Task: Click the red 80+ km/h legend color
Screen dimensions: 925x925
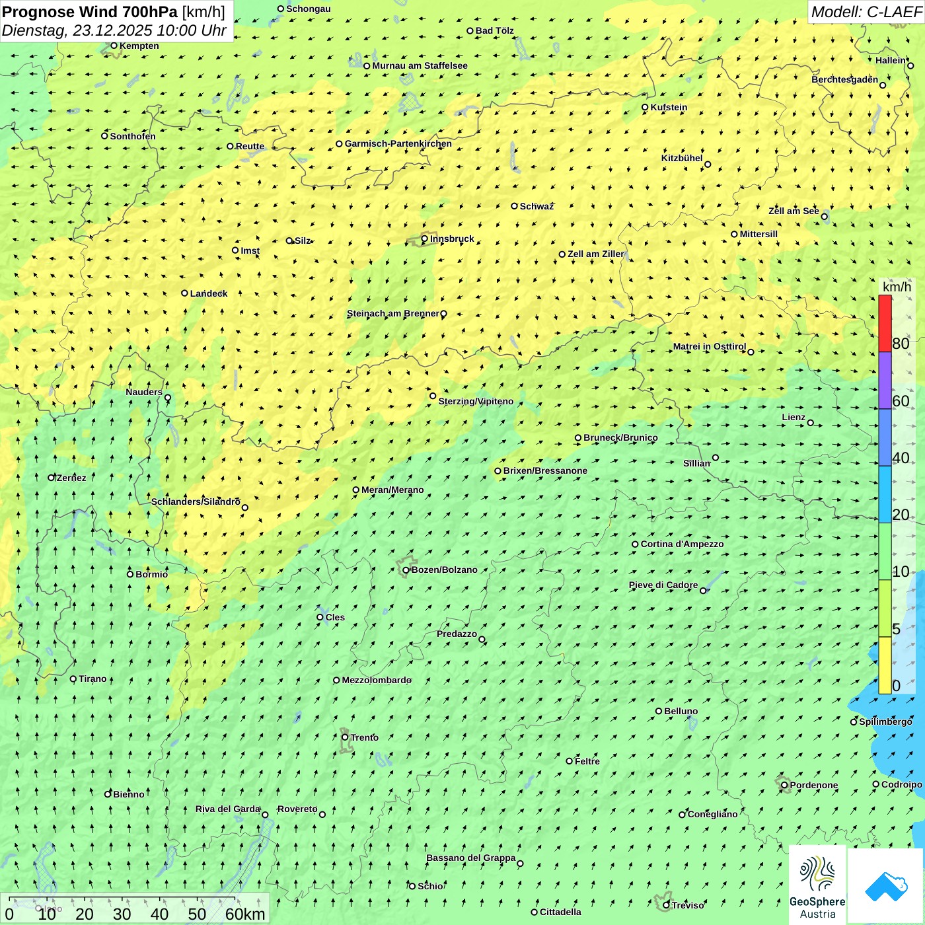Action: tap(885, 323)
